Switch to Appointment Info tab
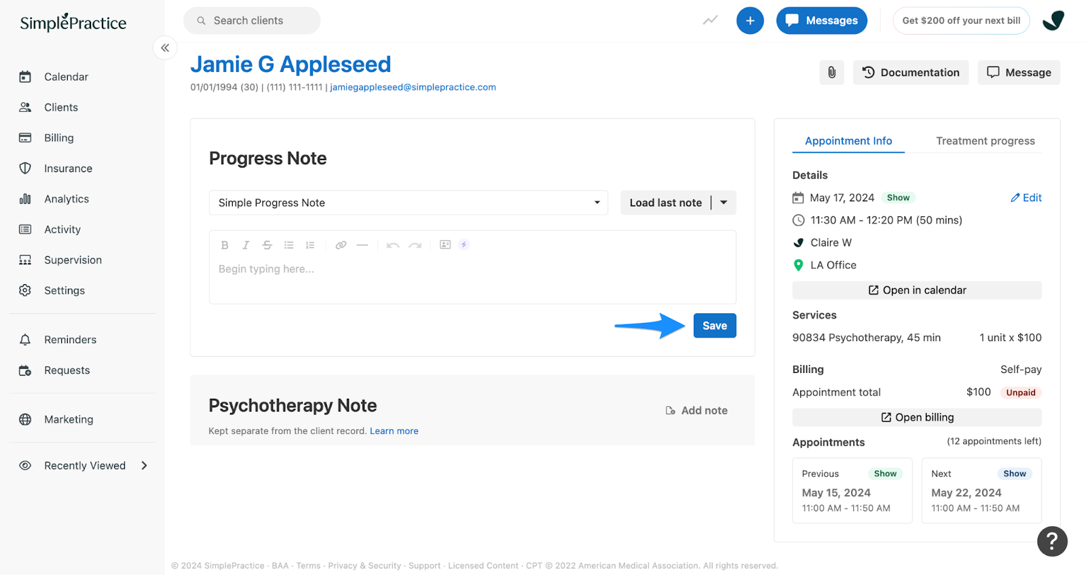 (x=848, y=141)
